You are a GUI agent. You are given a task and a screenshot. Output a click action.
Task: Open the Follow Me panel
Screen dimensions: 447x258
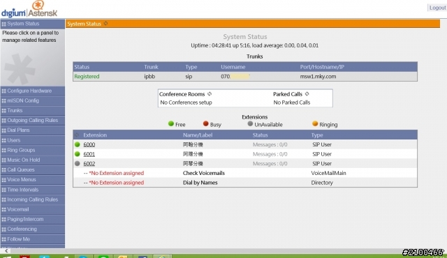pyautogui.click(x=33, y=239)
